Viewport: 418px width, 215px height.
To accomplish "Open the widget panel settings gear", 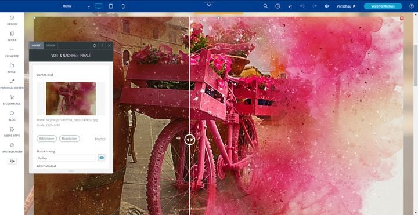I will tap(95, 46).
